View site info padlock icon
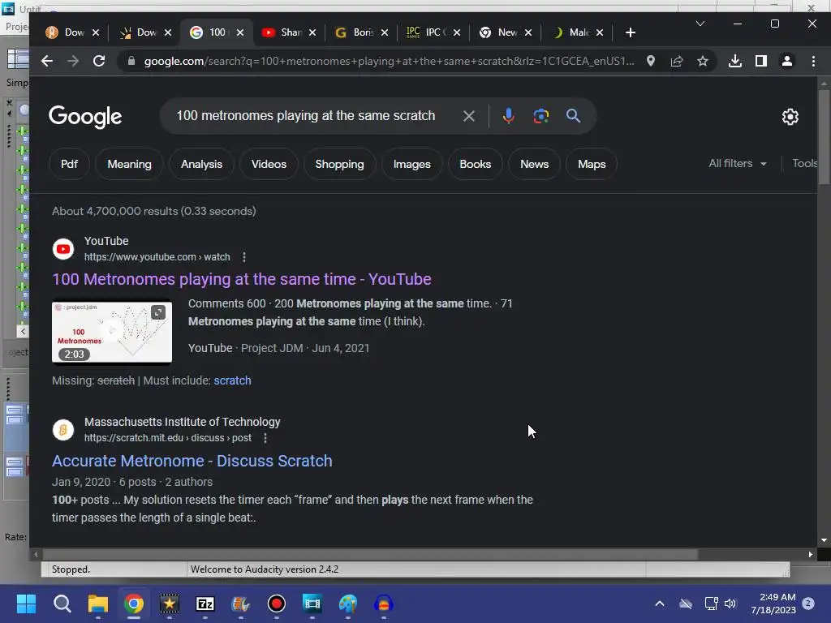 131,61
